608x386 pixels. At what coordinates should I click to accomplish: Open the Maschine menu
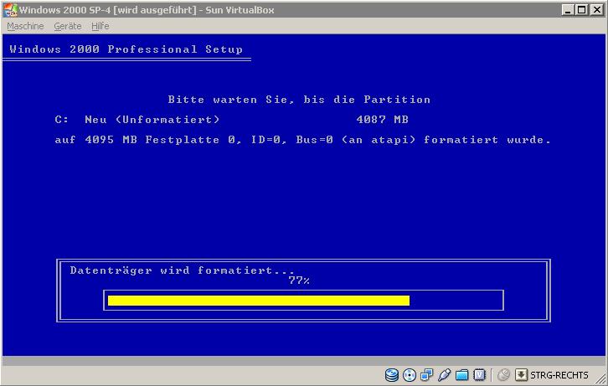24,26
